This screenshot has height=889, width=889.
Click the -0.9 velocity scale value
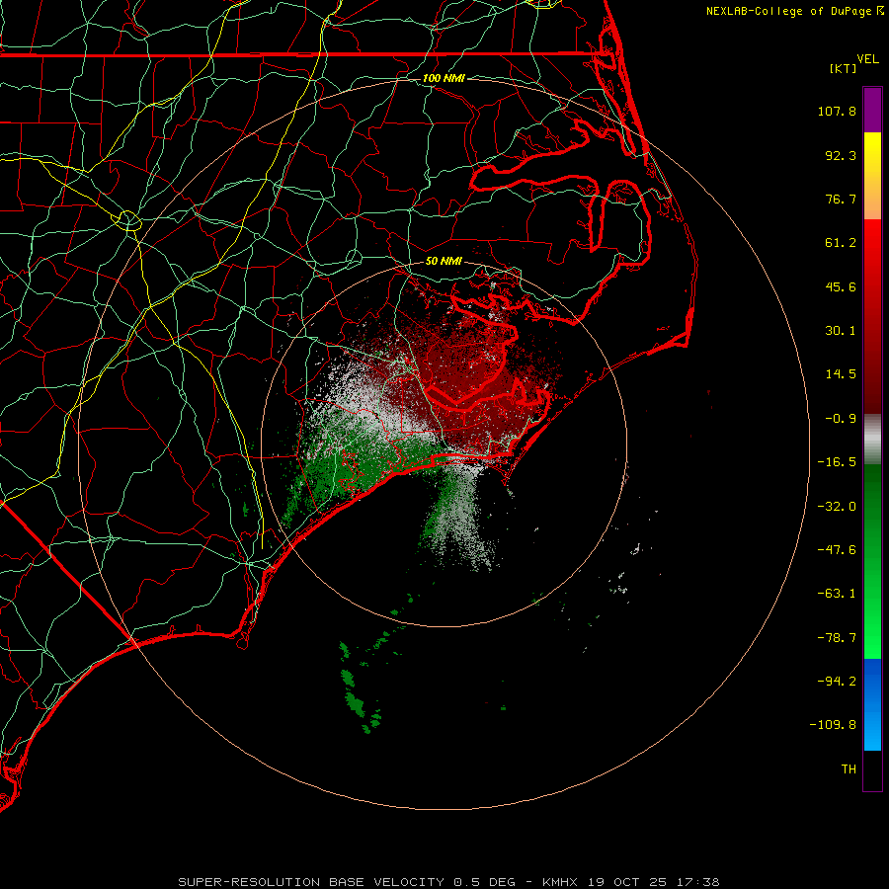pos(841,419)
